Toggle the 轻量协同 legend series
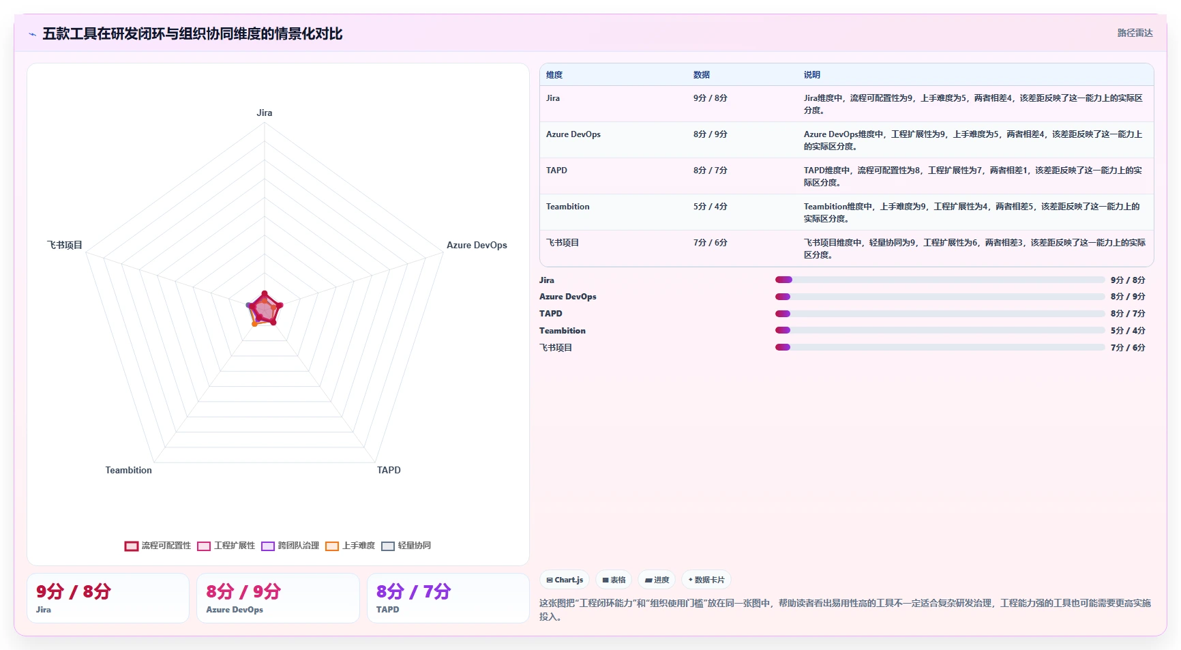The width and height of the screenshot is (1181, 650). pyautogui.click(x=406, y=546)
